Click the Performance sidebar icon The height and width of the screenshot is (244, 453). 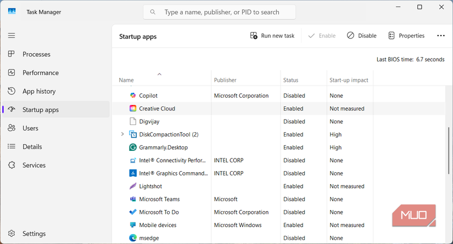coord(12,73)
